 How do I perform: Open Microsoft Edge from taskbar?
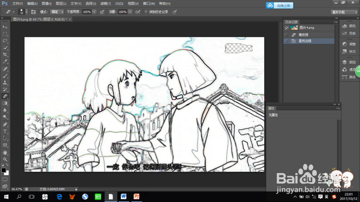pyautogui.click(x=59, y=197)
